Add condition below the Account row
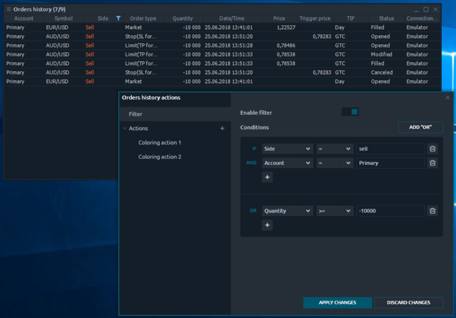Screen dimensions: 456x318 (x=267, y=177)
